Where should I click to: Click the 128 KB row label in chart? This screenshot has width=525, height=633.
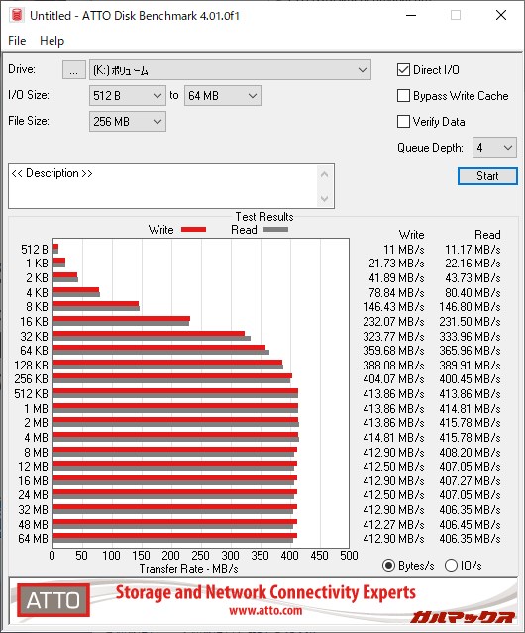pyautogui.click(x=31, y=365)
